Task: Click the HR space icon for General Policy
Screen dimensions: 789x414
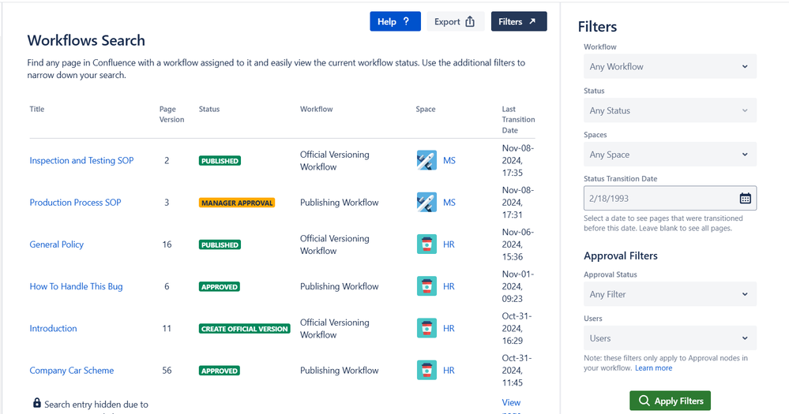Action: (426, 244)
